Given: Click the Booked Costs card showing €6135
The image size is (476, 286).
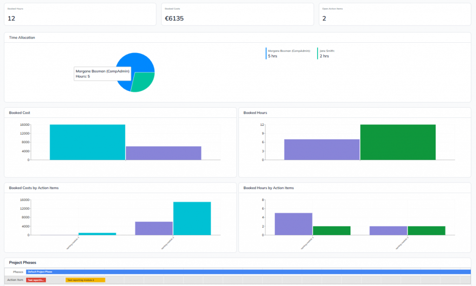Looking at the screenshot, I should (238, 14).
